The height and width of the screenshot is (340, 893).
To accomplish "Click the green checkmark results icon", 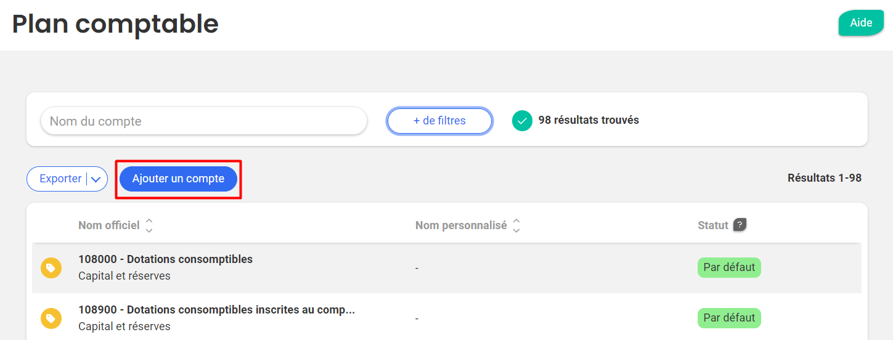I will (522, 121).
